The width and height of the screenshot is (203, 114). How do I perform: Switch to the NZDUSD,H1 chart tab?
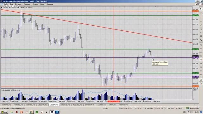pyautogui.click(x=77, y=105)
